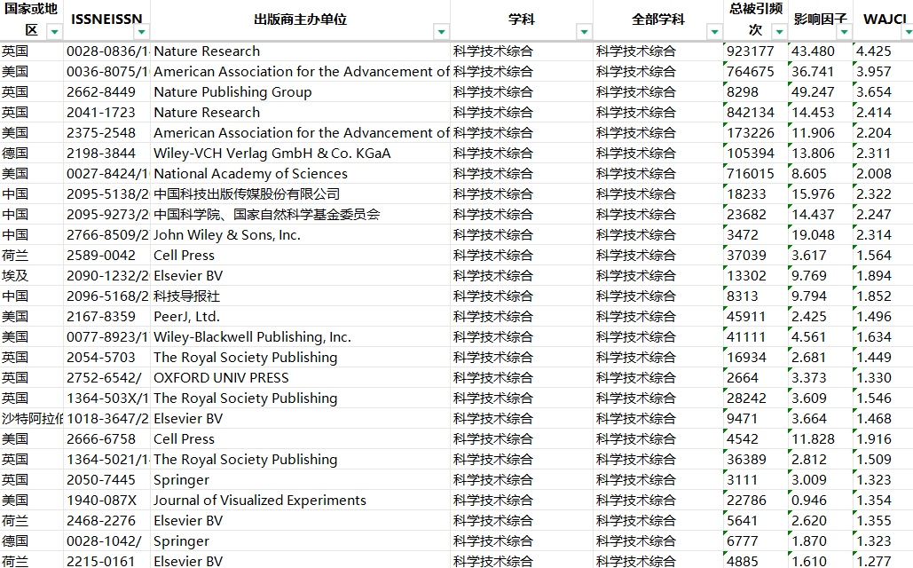Select ISSN cell '2662-8449'
The width and height of the screenshot is (913, 568).
(107, 92)
